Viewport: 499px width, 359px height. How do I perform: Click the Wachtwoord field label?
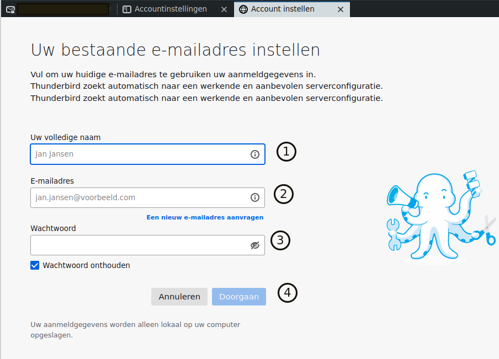pos(53,228)
